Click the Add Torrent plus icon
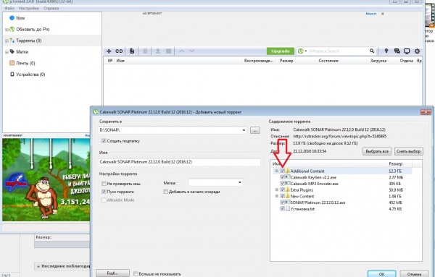The width and height of the screenshot is (435, 277). [x=109, y=51]
